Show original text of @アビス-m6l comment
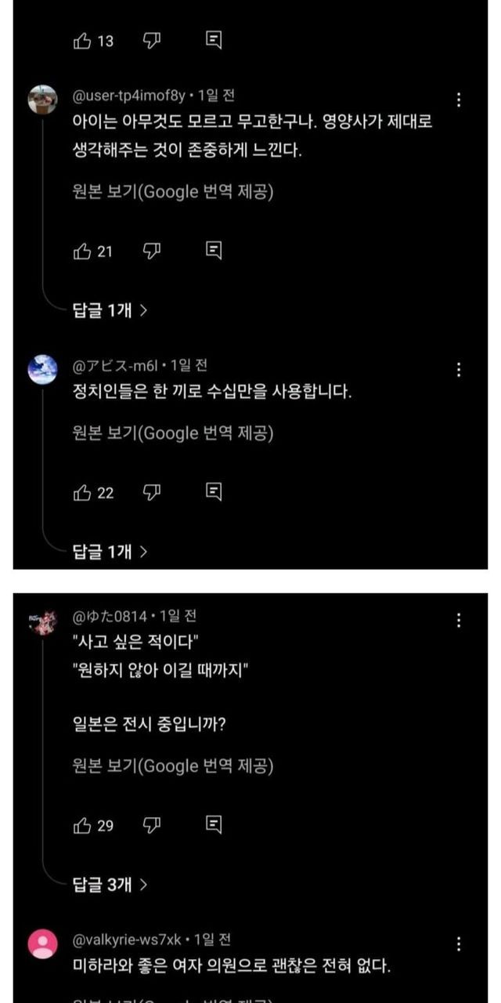Viewport: 501px width, 1003px height. pyautogui.click(x=172, y=433)
